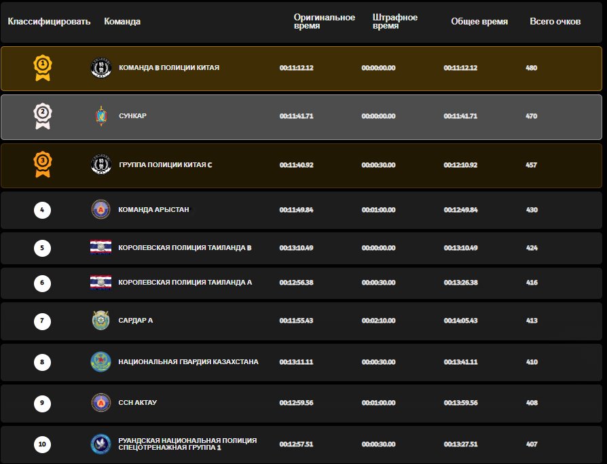
Task: Open the ГРУППА ПОЛИЦИИ КИТАЯ С team name
Action: pyautogui.click(x=165, y=165)
